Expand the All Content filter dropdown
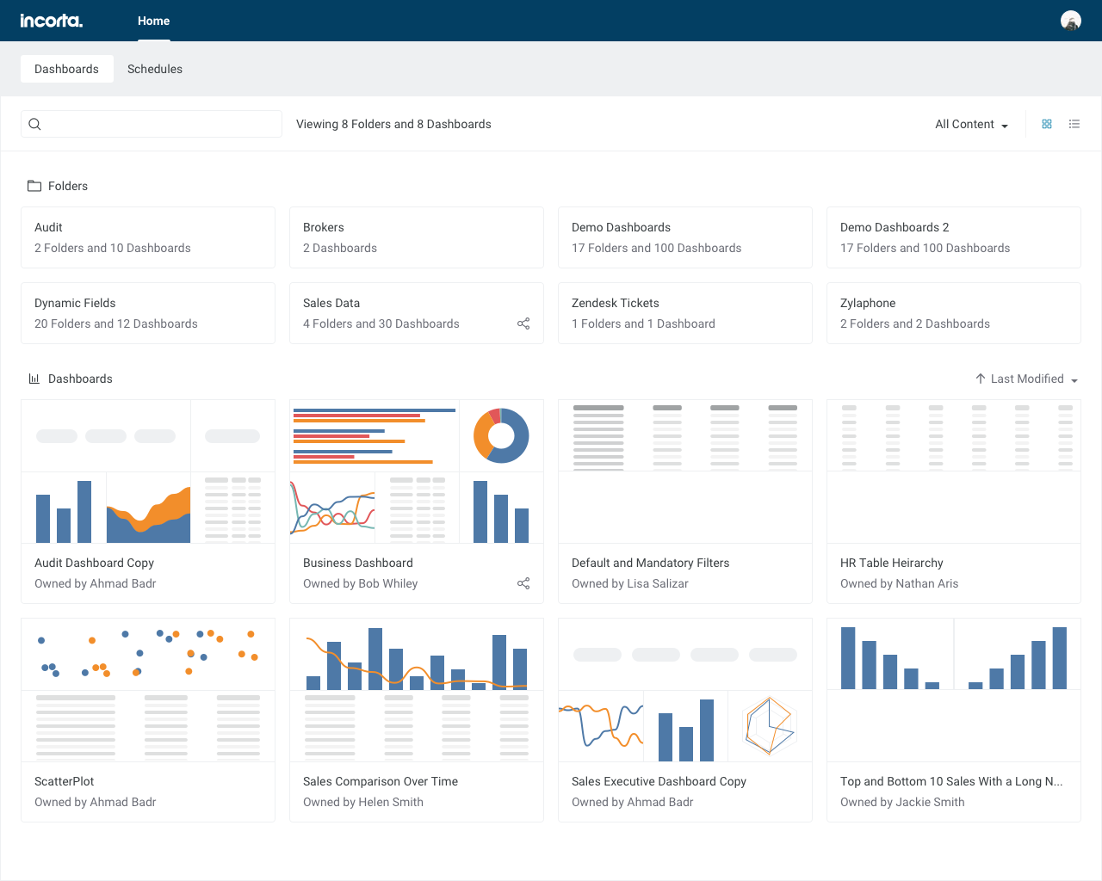 [x=971, y=124]
